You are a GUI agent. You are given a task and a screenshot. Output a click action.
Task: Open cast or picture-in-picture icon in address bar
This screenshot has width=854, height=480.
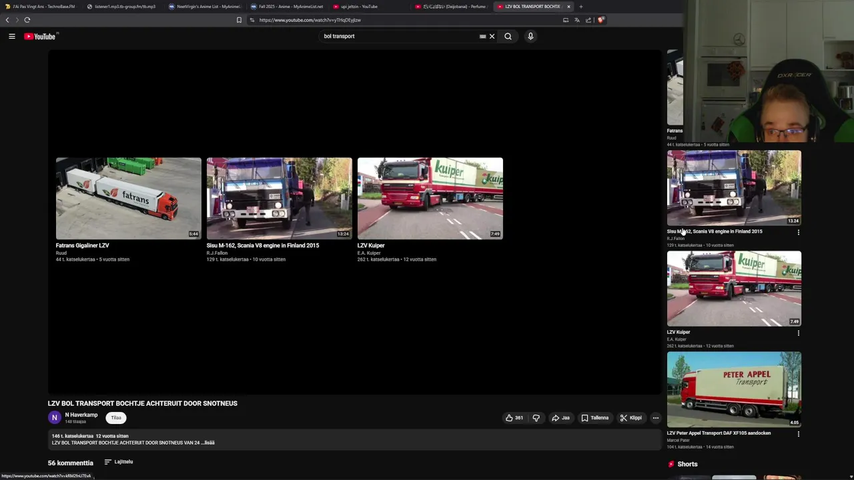[566, 20]
